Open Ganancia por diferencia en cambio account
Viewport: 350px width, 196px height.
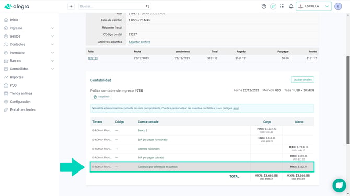click(x=158, y=167)
